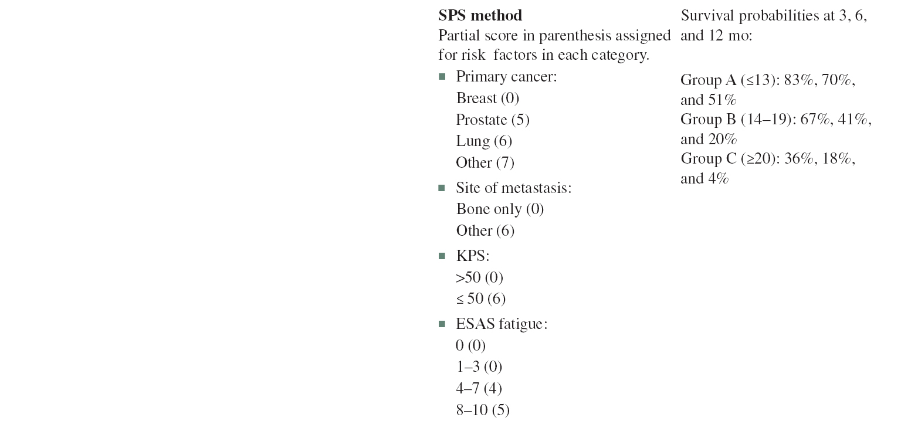
Task: Click the Lung (6) entry
Action: (x=484, y=141)
